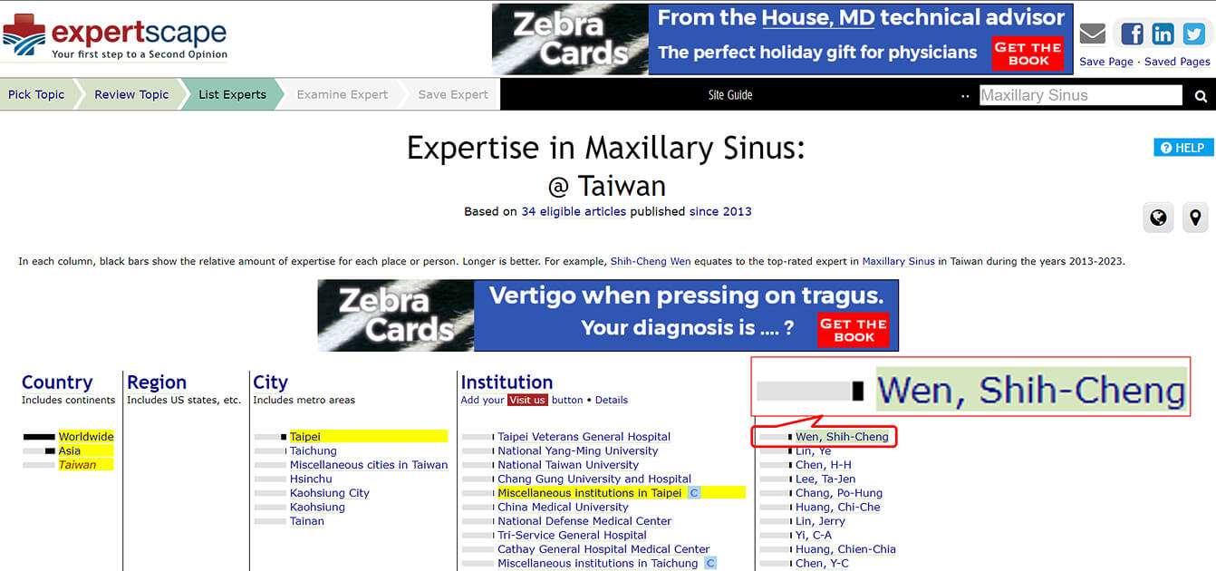Select Taipei Veterans General Hospital
1216x571 pixels.
pos(584,437)
